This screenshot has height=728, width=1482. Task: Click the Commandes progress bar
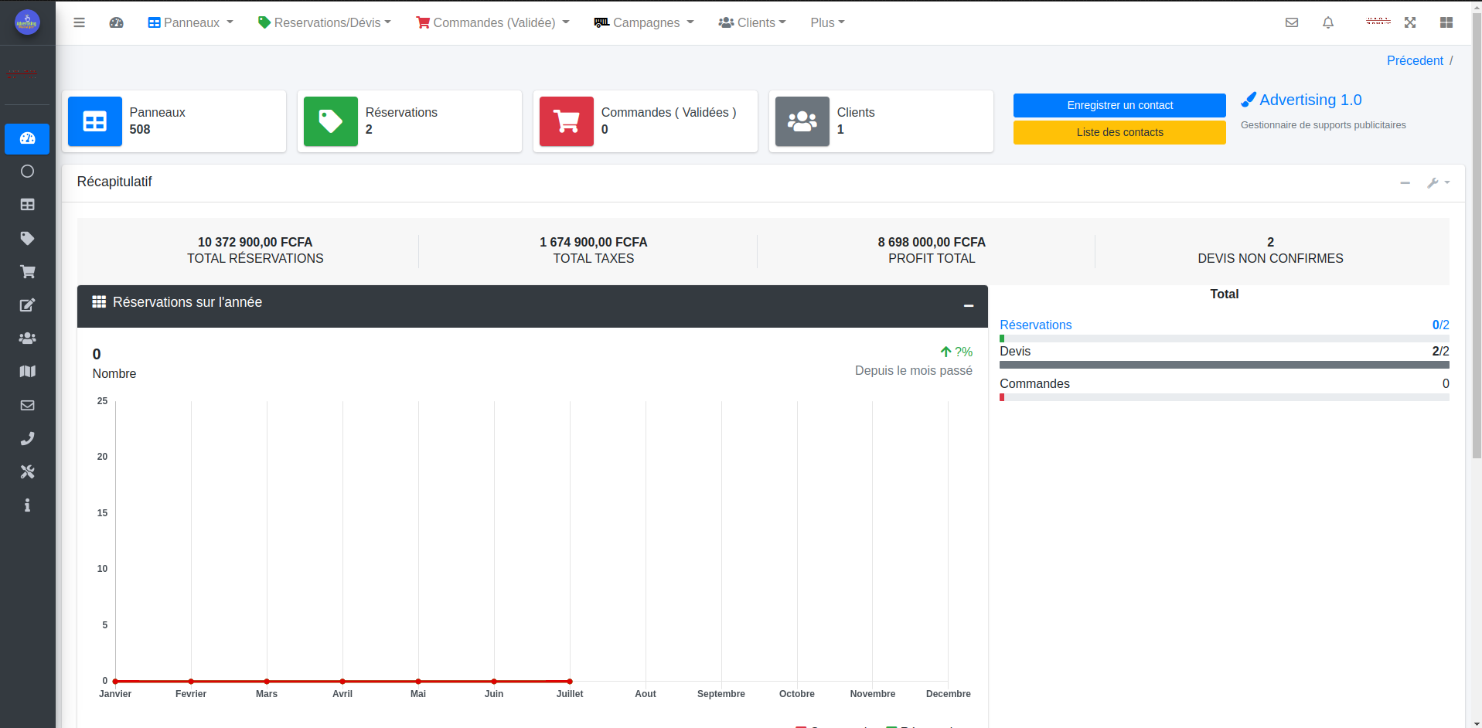(1224, 397)
